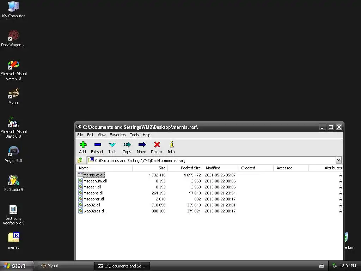Click wab32res.dll packed size 379 824
The height and width of the screenshot is (271, 361).
[194, 211]
